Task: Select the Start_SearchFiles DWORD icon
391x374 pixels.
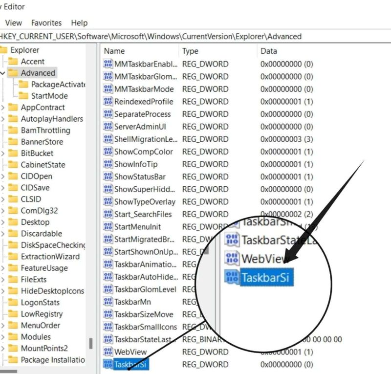Action: point(109,214)
